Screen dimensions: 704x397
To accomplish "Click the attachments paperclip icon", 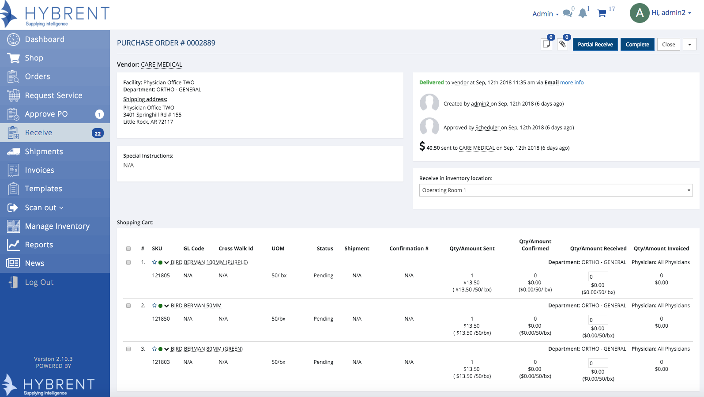I will (562, 44).
